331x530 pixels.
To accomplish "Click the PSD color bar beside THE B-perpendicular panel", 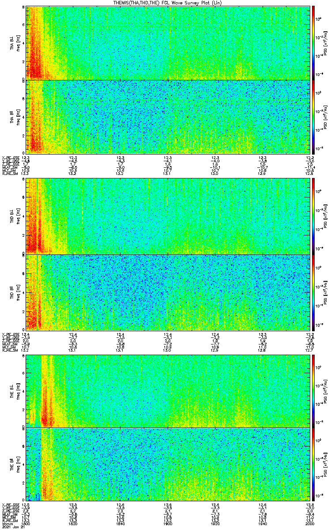I will 313,391.
